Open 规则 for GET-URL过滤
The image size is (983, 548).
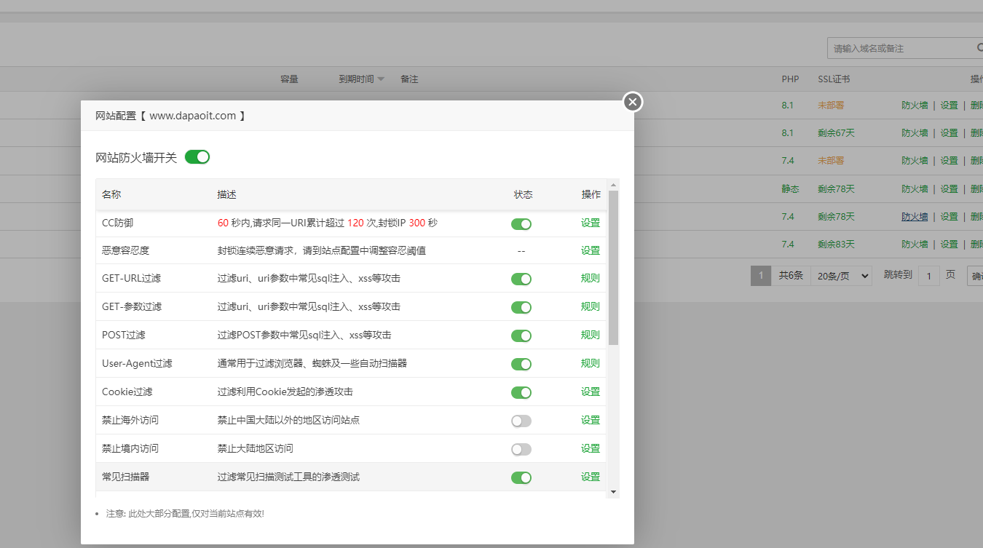[x=591, y=278]
